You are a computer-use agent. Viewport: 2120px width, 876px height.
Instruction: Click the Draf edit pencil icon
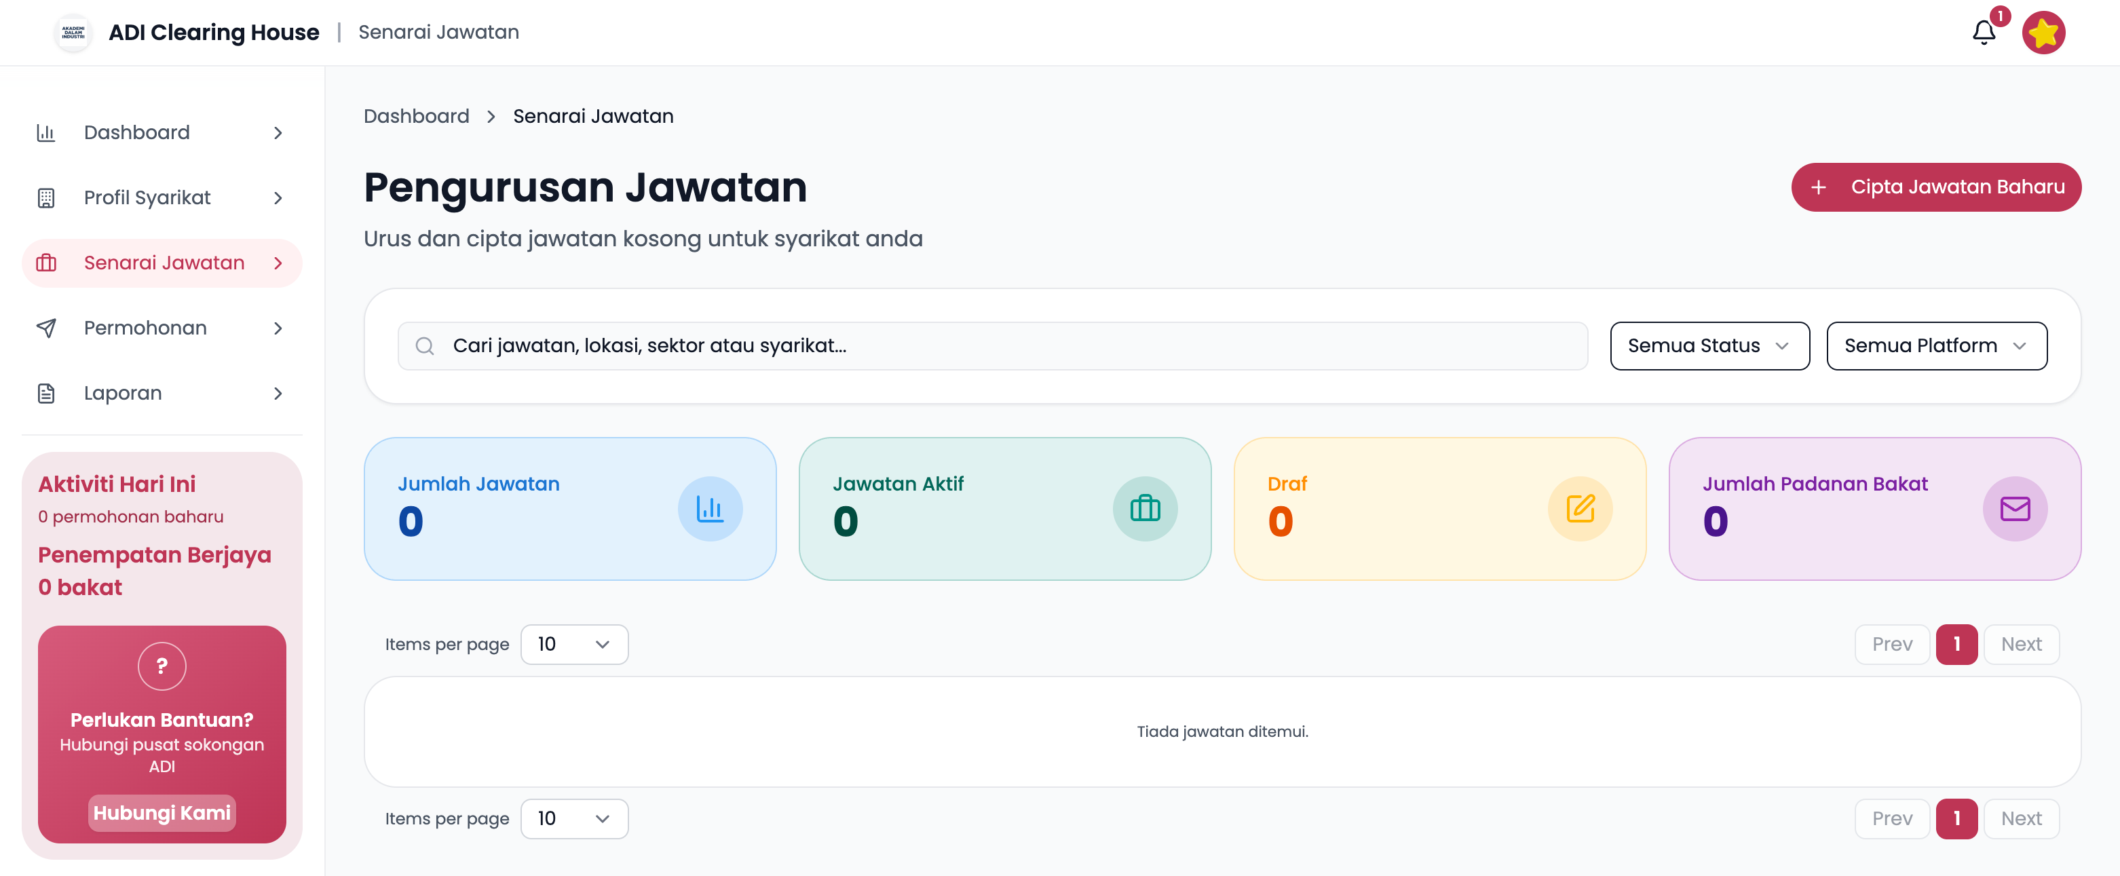[x=1579, y=509]
